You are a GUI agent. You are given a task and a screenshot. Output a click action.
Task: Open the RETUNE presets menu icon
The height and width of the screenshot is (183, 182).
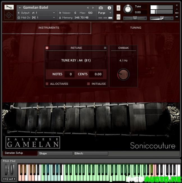pyautogui.click(x=105, y=48)
